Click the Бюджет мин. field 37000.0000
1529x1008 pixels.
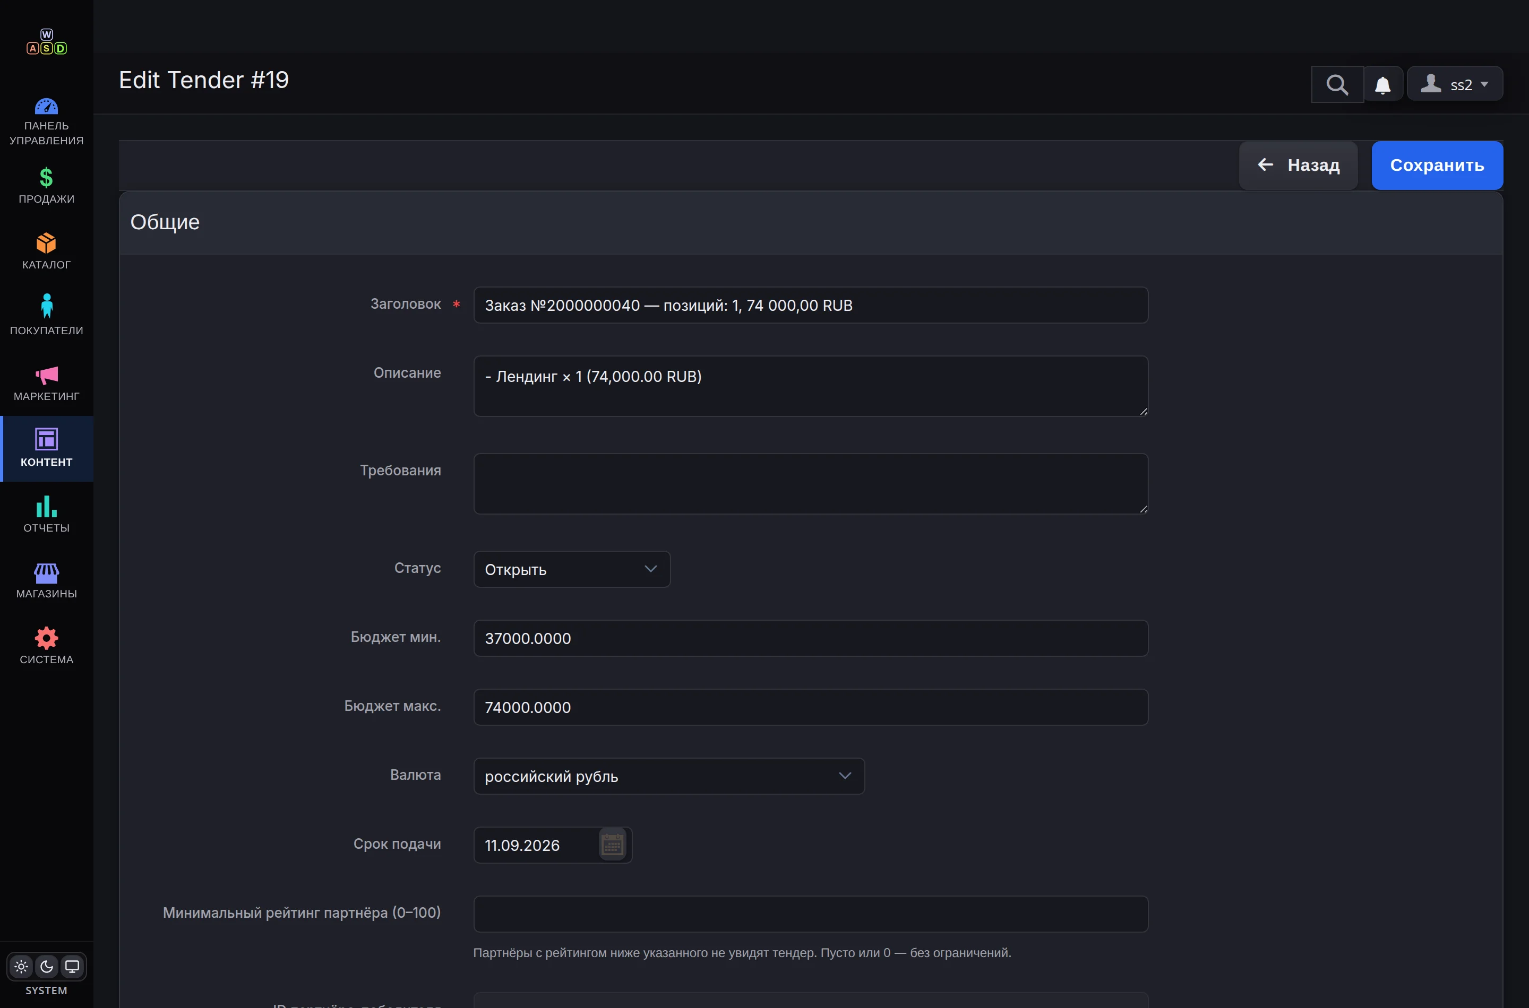tap(811, 638)
